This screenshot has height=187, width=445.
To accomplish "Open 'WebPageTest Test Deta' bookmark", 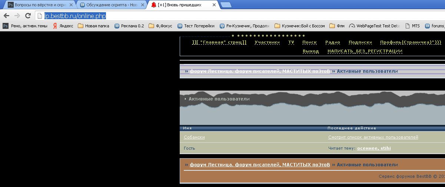I will [375, 26].
